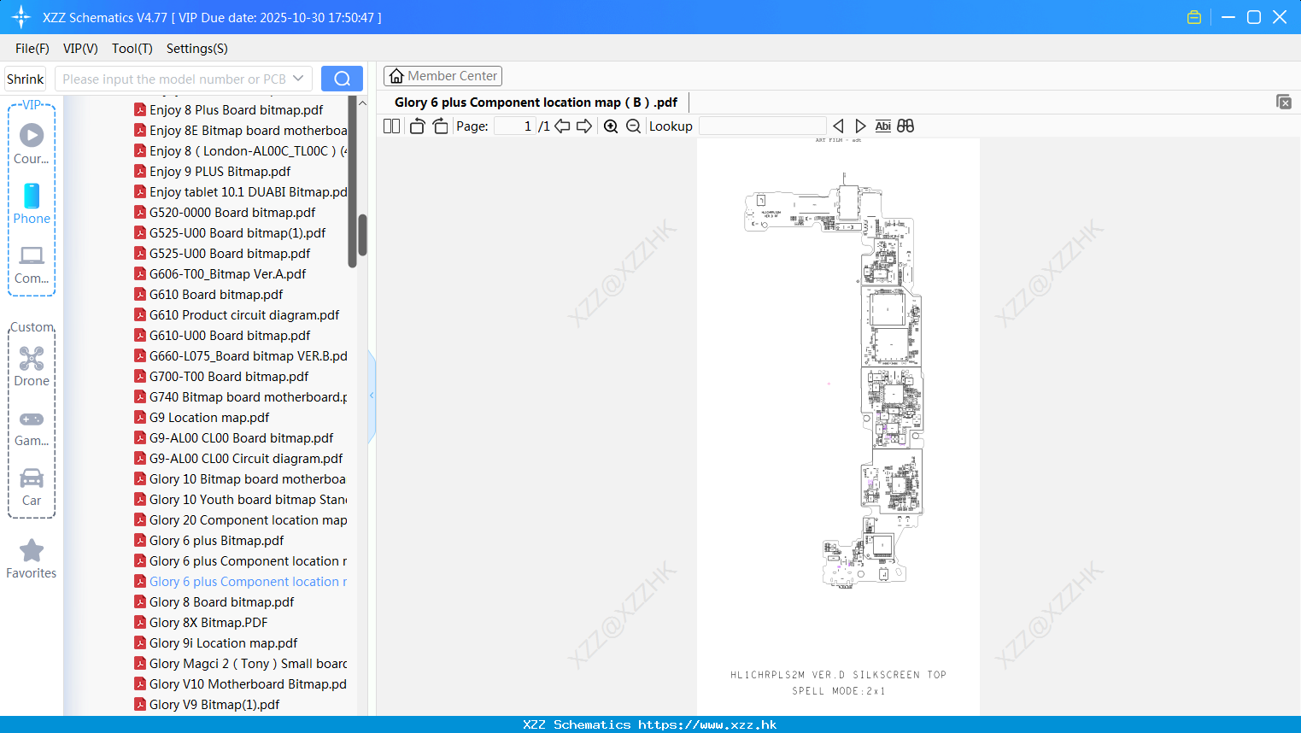Open Glory 6 plus Bitmap.pdf

coord(217,540)
